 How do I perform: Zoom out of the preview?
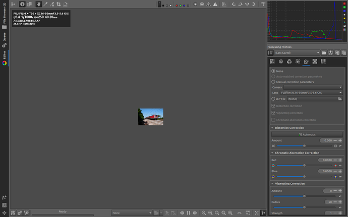(204, 213)
